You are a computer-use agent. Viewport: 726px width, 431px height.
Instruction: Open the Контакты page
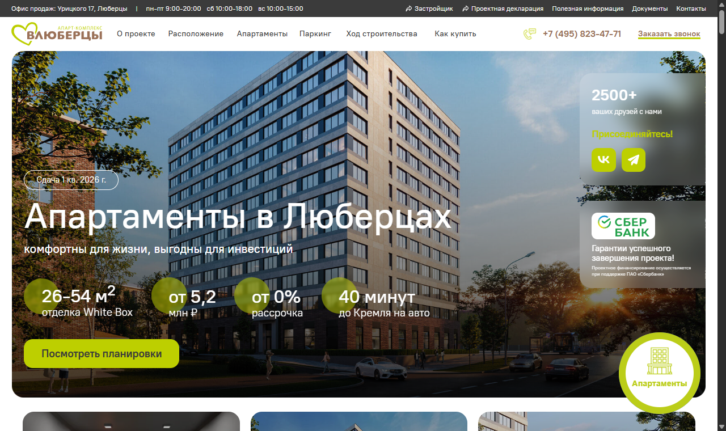(690, 9)
